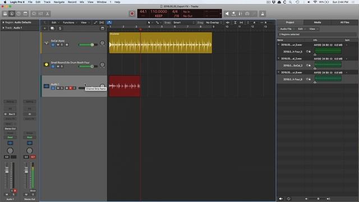Open the View menu in Project browser

(x=314, y=29)
